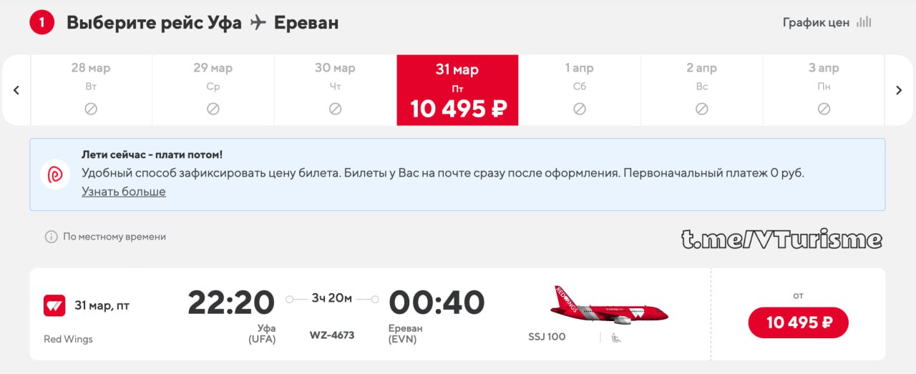The height and width of the screenshot is (374, 916).
Task: Open the price chart bar icon
Action: coord(864,22)
